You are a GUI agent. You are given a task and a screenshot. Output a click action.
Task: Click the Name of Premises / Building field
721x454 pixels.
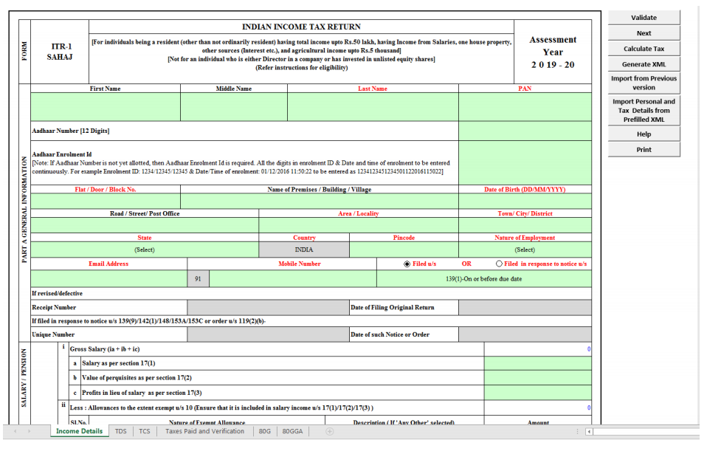320,201
